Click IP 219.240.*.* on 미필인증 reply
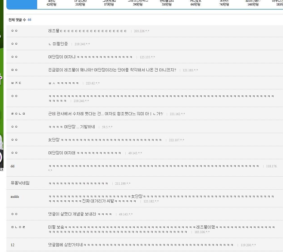This screenshot has width=283, height=252. (x=82, y=44)
